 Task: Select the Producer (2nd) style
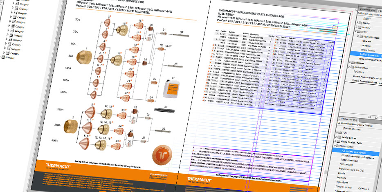click(x=346, y=164)
